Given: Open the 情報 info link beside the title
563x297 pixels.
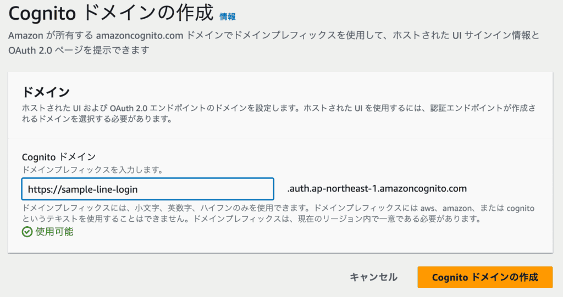Looking at the screenshot, I should coord(227,16).
